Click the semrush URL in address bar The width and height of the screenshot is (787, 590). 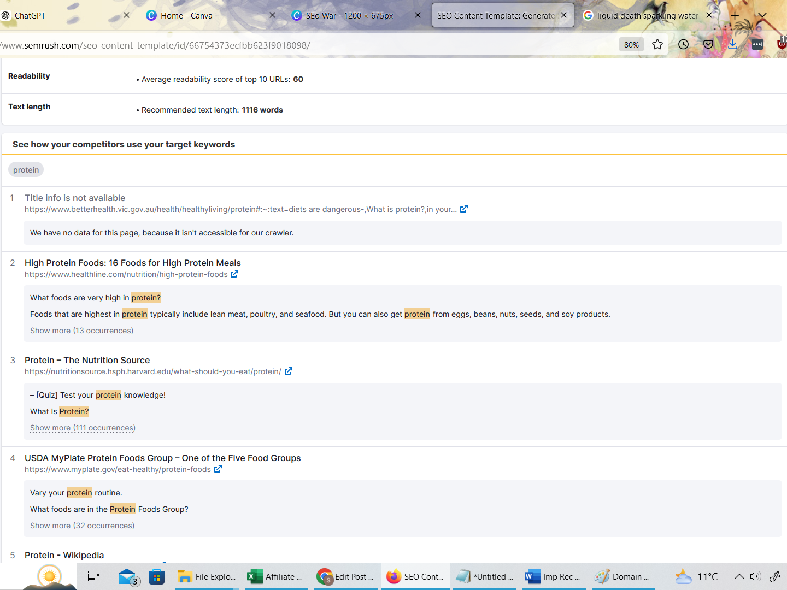click(155, 45)
